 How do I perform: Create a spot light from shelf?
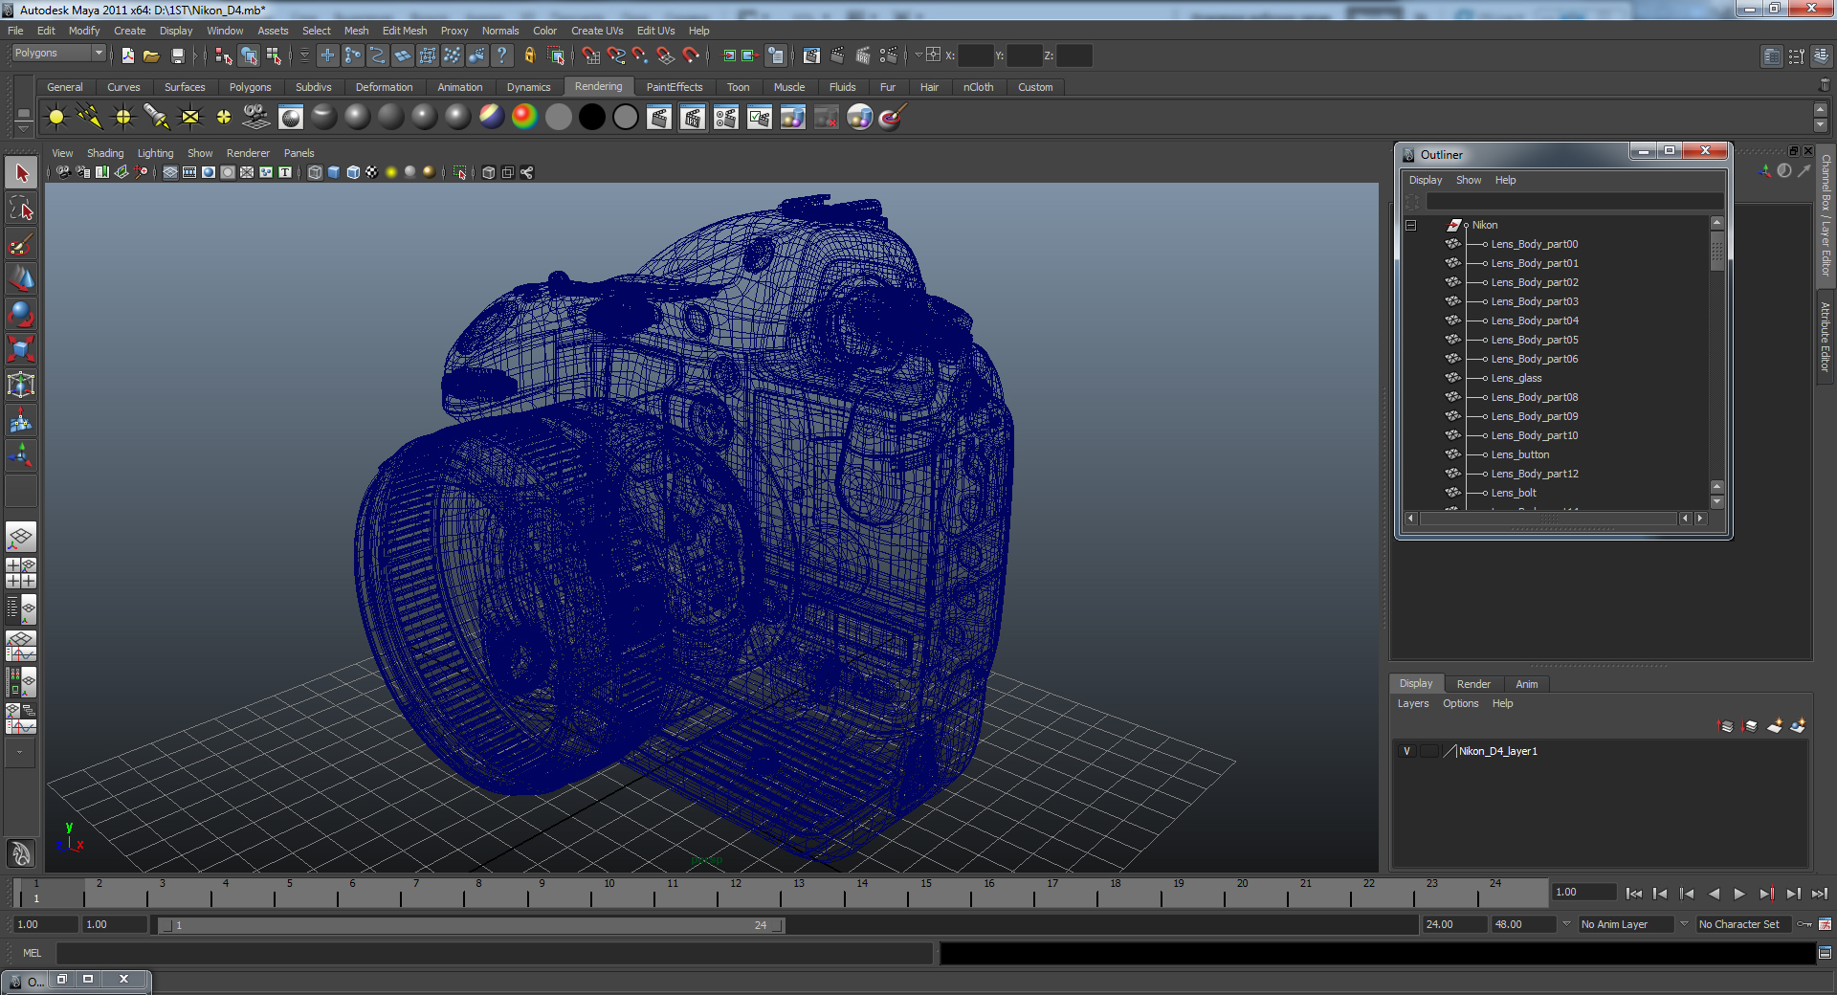(157, 117)
